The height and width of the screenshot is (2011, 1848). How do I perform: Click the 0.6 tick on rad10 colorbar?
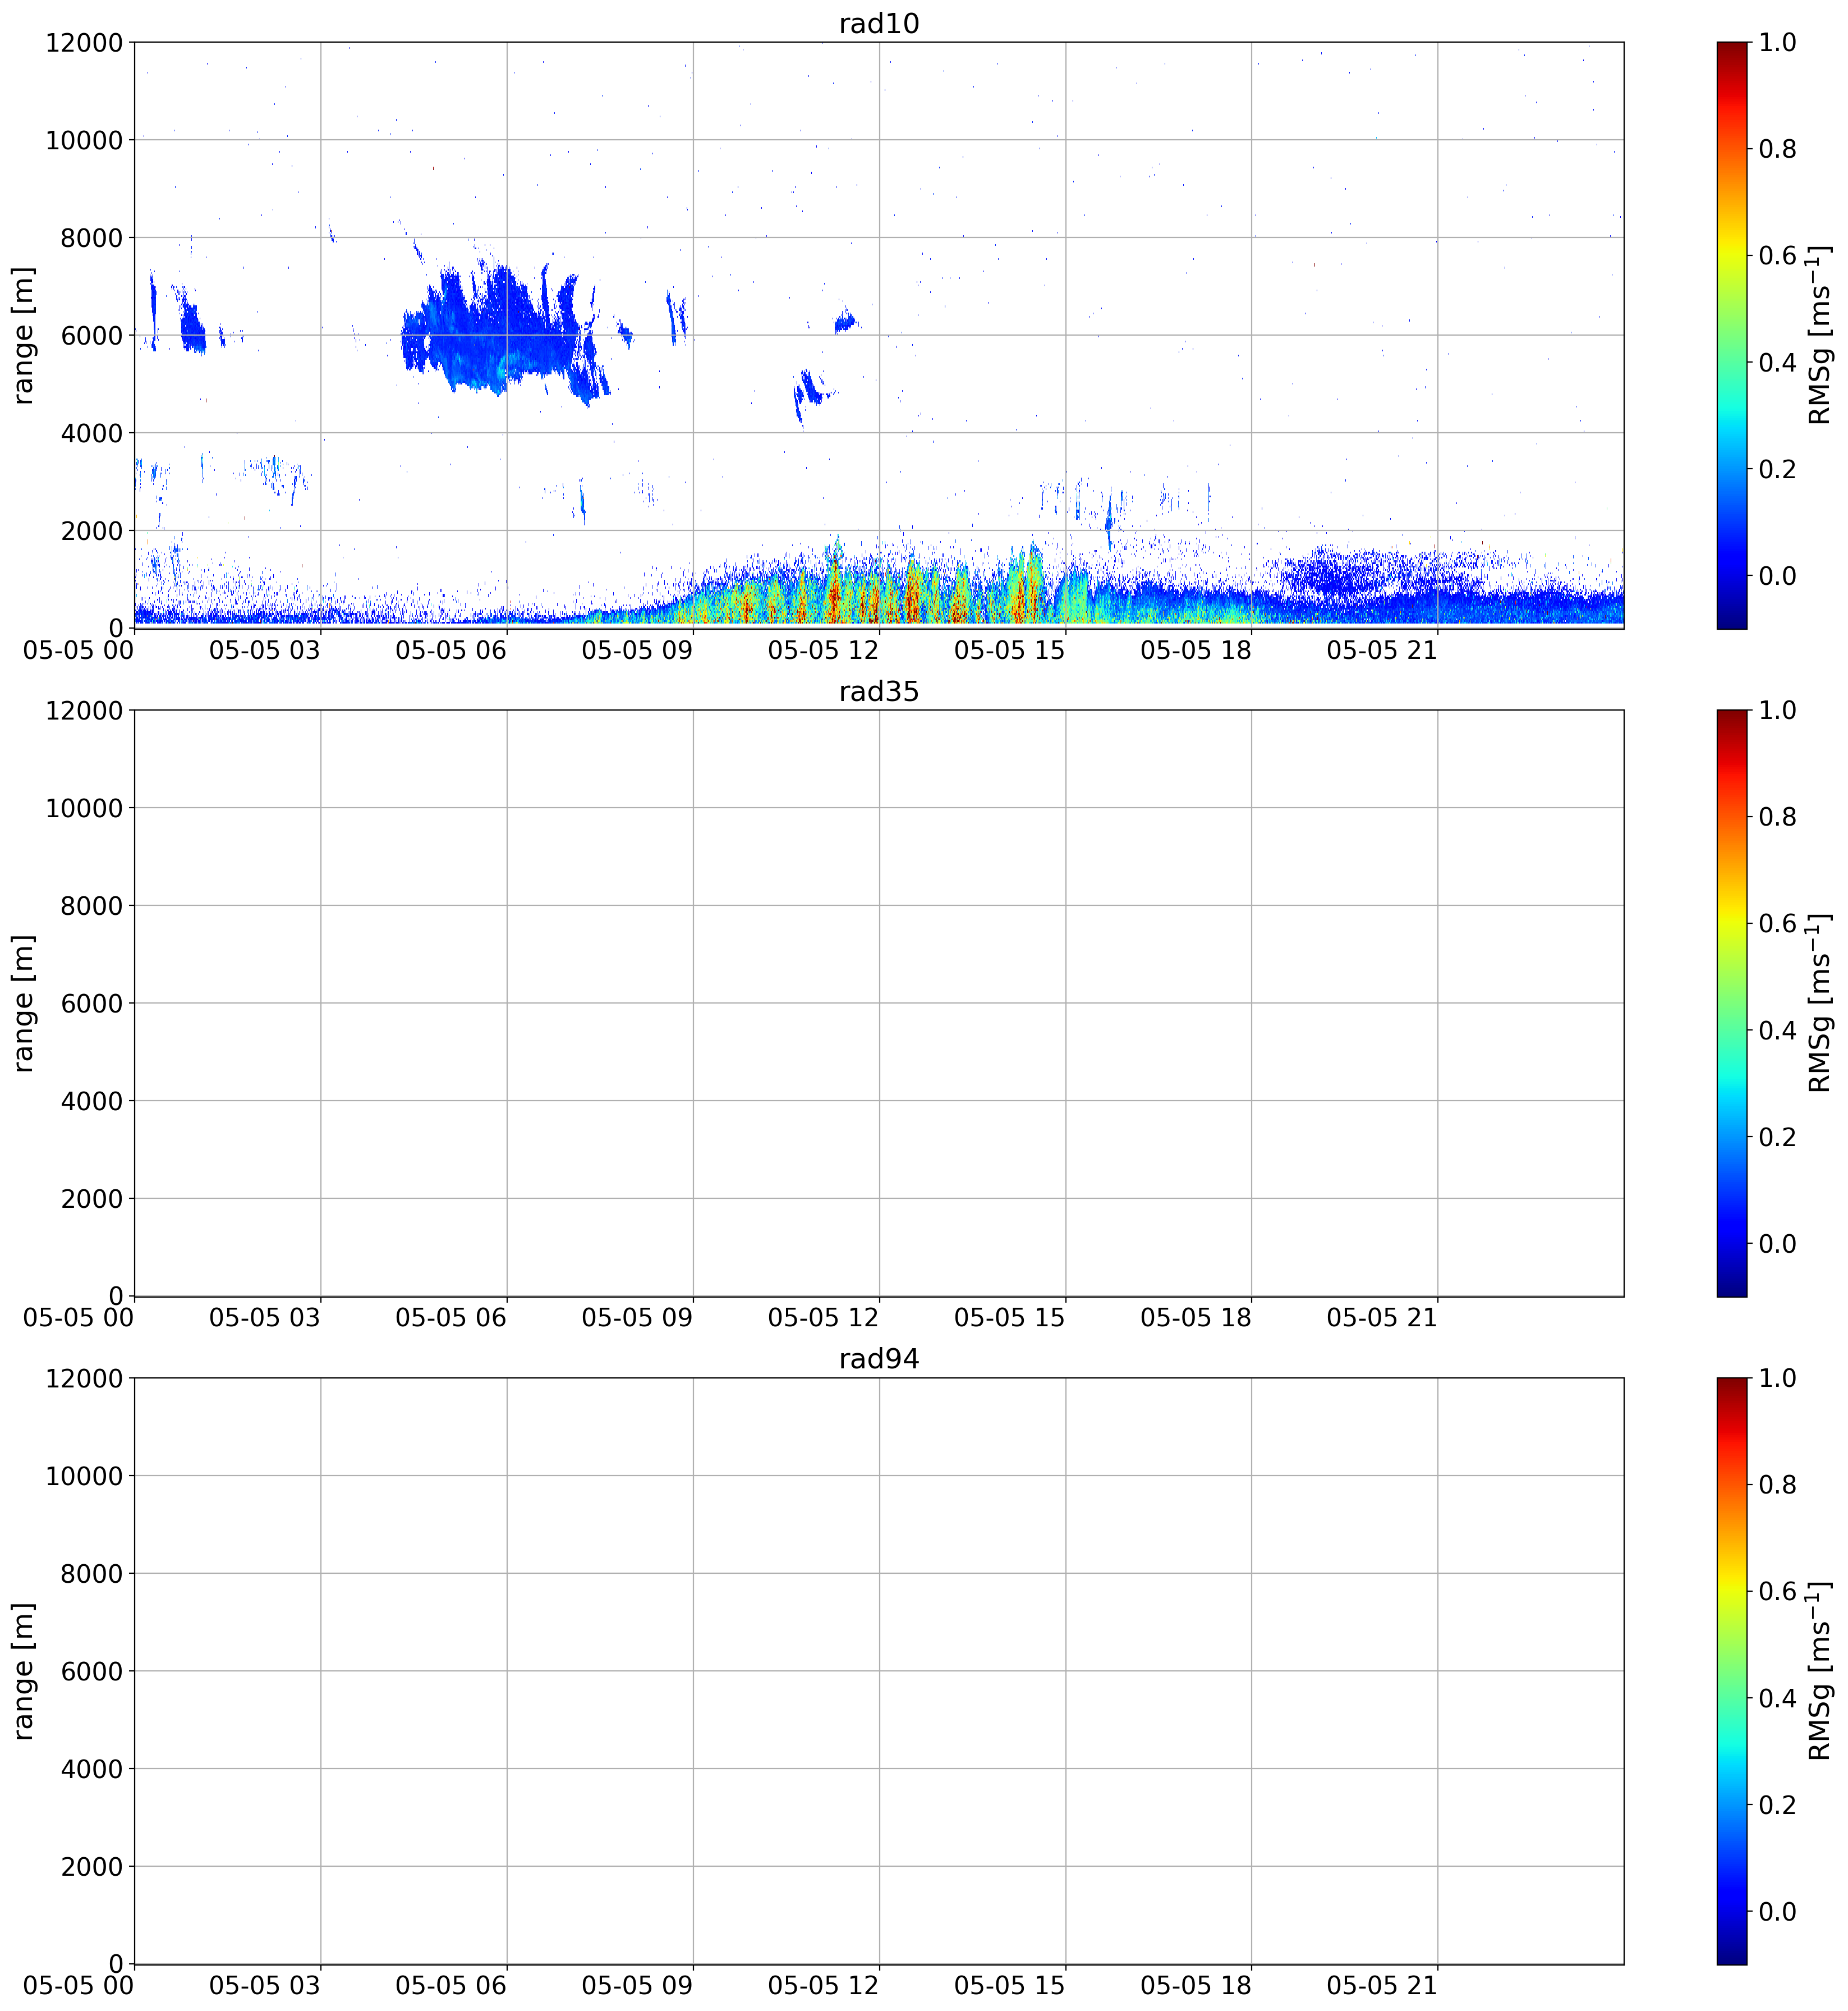tap(1778, 255)
